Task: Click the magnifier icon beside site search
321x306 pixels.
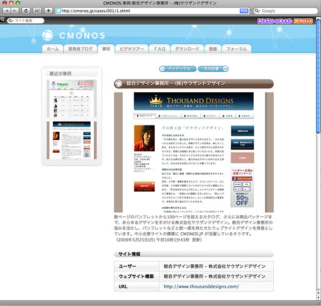Action: [x=3, y=20]
